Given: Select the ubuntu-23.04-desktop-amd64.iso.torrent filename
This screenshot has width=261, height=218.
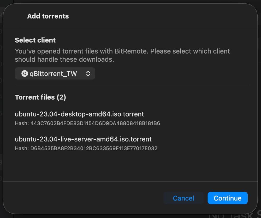Looking at the screenshot, I should click(x=79, y=114).
